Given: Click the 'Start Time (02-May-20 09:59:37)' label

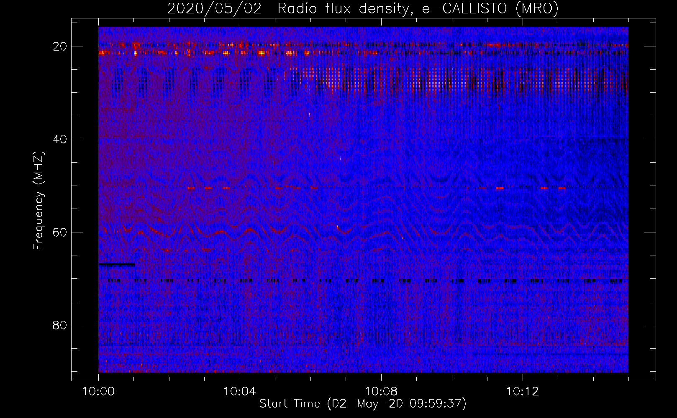Looking at the screenshot, I should 363,404.
